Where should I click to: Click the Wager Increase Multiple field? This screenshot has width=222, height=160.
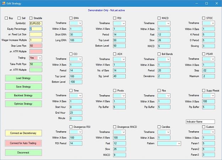point(36,40)
